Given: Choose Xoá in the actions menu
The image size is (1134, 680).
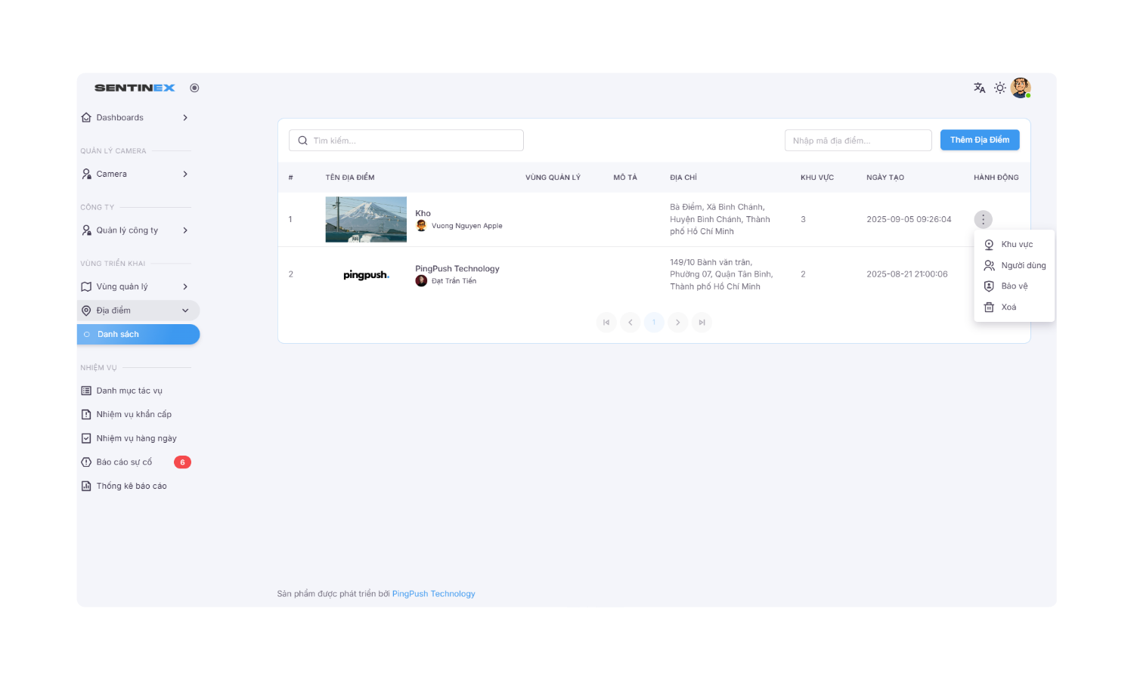Looking at the screenshot, I should point(1009,308).
